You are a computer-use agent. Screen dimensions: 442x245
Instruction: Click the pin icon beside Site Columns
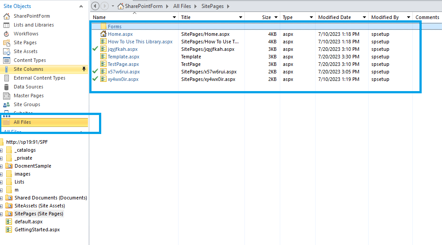point(84,69)
